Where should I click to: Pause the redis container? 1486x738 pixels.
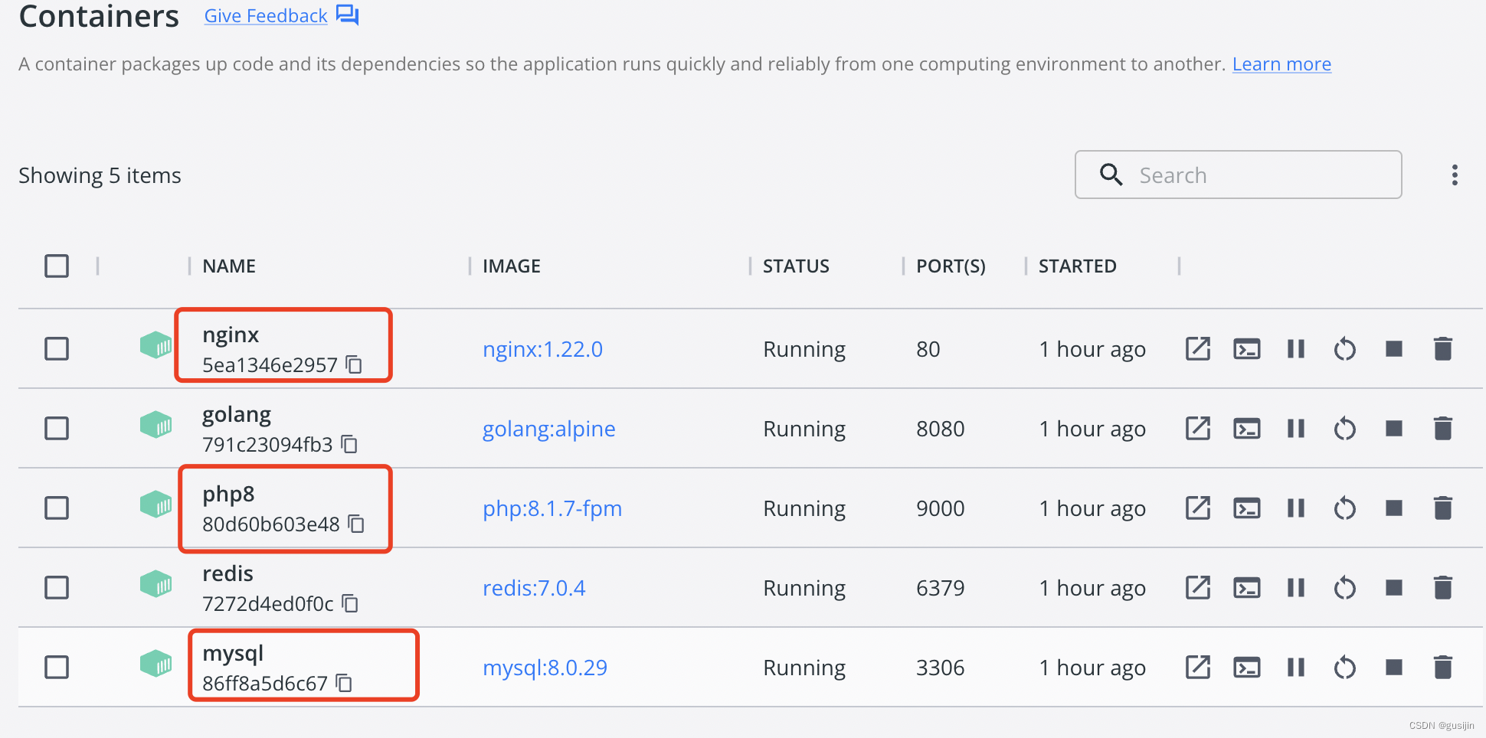click(1296, 588)
